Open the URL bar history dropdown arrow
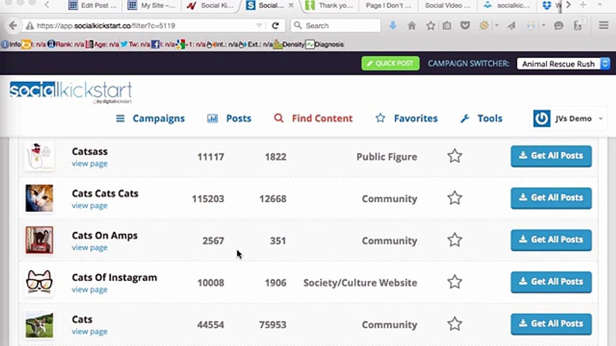The width and height of the screenshot is (616, 346). click(x=259, y=25)
